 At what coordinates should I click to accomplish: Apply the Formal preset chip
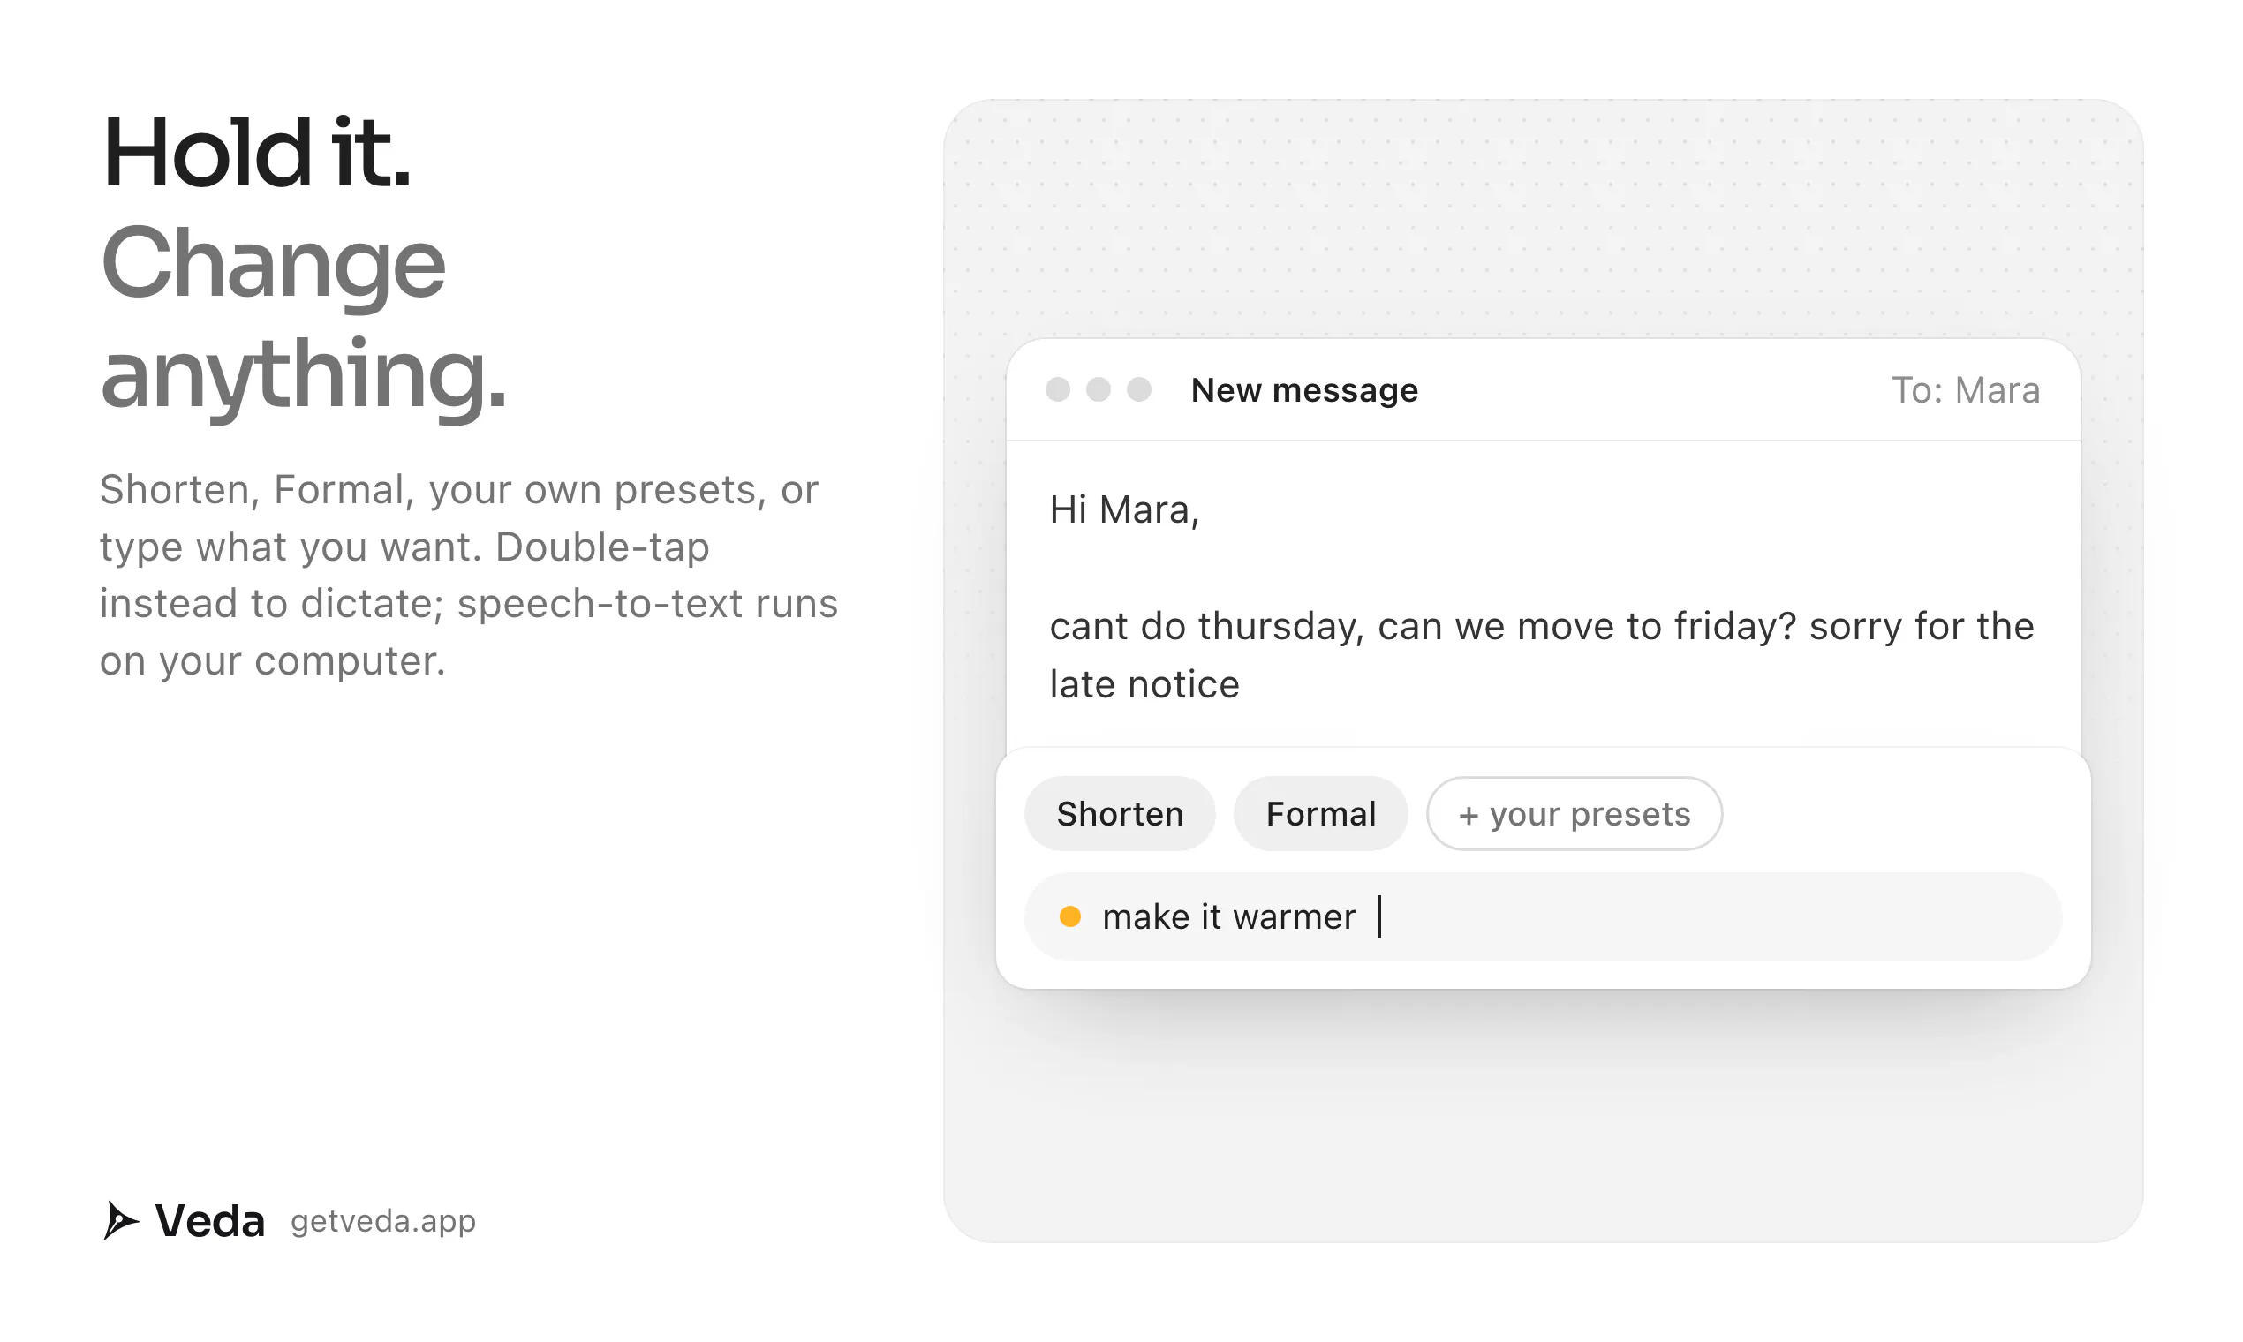[x=1320, y=814]
